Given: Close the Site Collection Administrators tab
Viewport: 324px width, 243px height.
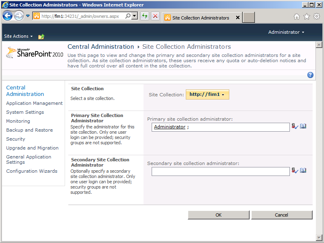Looking at the screenshot, I should point(238,17).
